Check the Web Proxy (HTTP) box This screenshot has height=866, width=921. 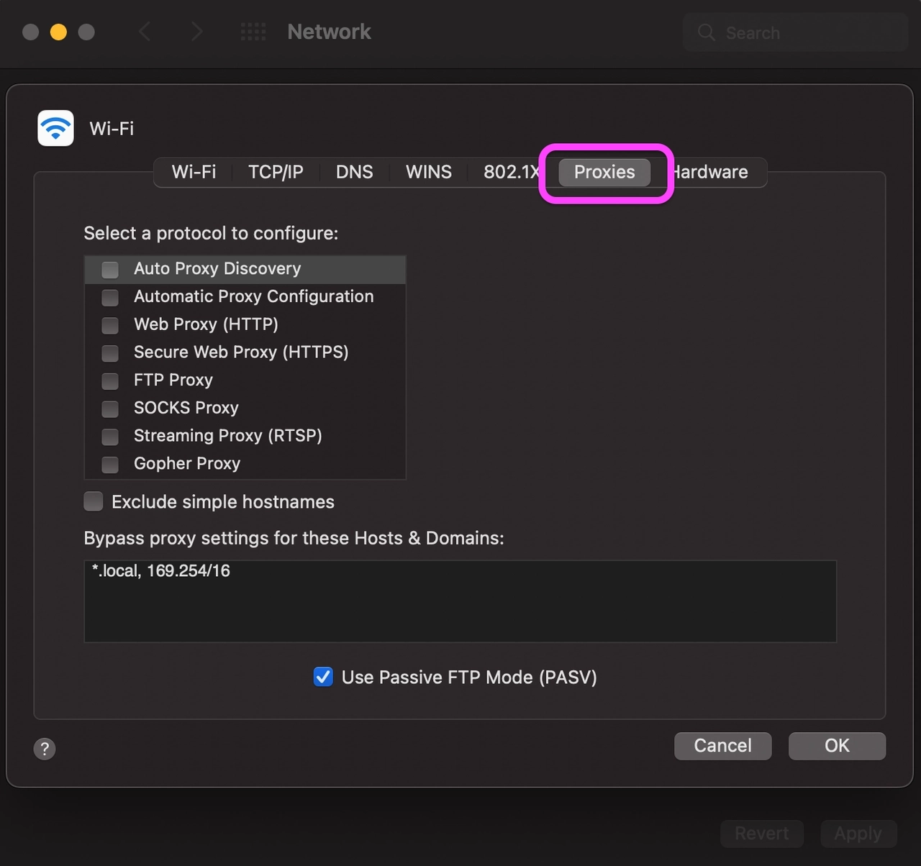tap(109, 325)
